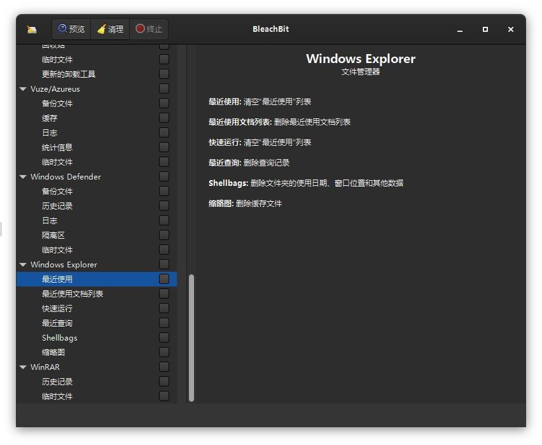Toggle the Windows Defender group checkbox
The image size is (542, 445).
[164, 176]
